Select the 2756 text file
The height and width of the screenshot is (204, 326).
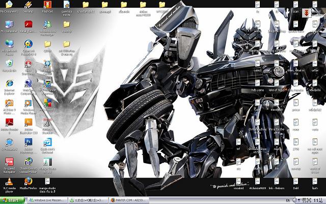[295, 144]
